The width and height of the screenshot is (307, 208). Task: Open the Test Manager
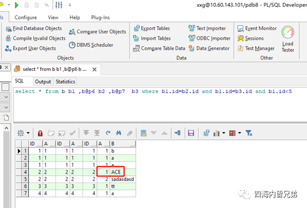pyautogui.click(x=256, y=48)
